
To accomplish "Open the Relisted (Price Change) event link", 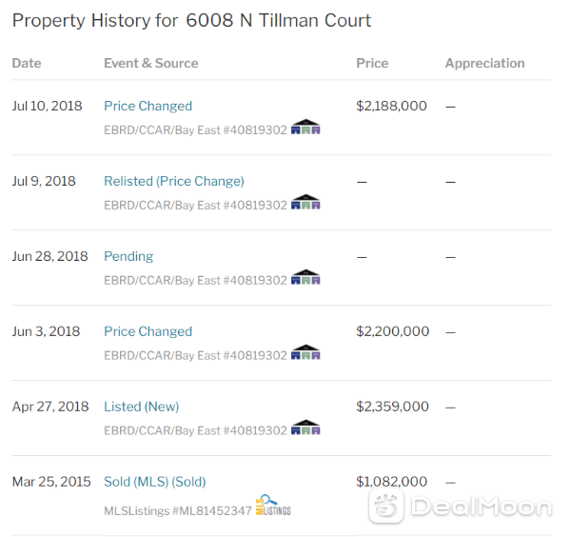I will pos(174,182).
